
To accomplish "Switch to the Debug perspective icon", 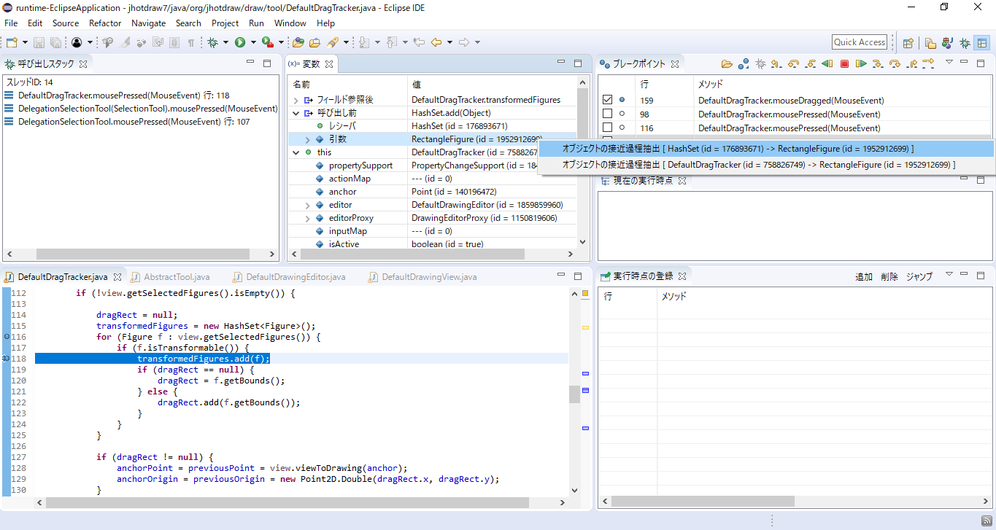I will (965, 43).
